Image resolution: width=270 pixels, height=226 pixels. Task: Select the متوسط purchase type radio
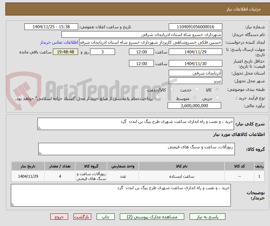click(194, 98)
